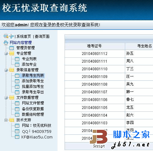Screen dimensions: 153x151
Task: Click page icon next to 网站文件管理
Action: tap(17, 103)
